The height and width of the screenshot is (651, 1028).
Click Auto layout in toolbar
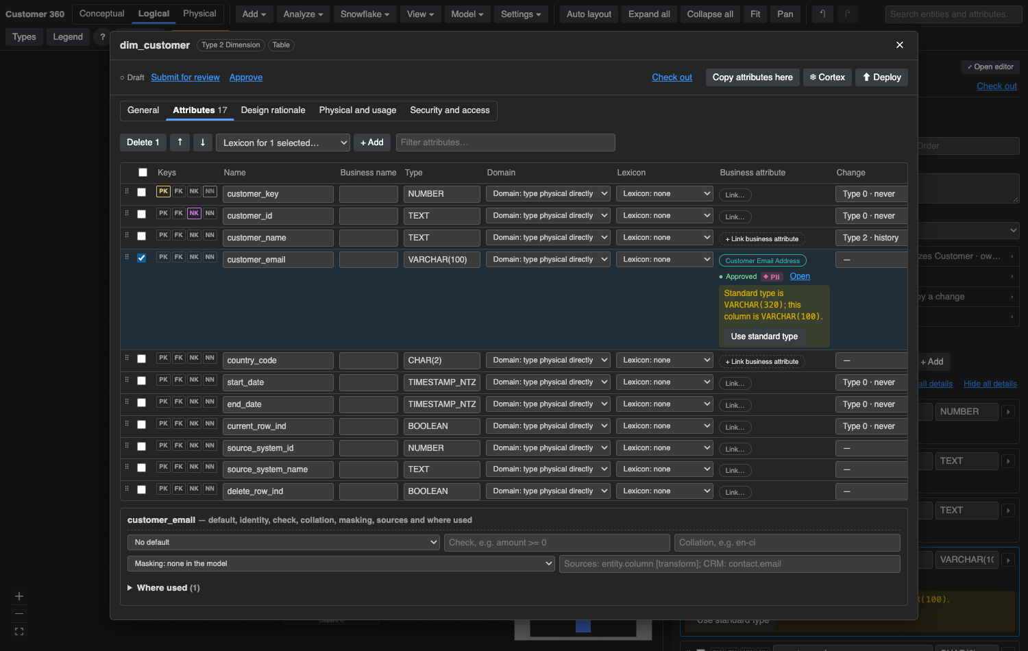(x=589, y=14)
